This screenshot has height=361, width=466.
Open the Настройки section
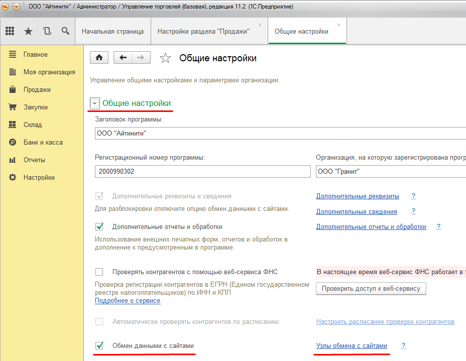pyautogui.click(x=39, y=177)
